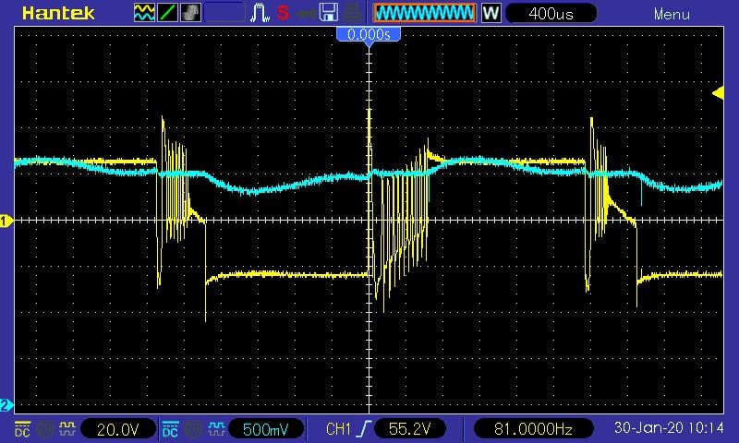Viewport: 739px width, 443px height.
Task: Click the CH2 cyan probe waveform icon
Action: pyautogui.click(x=216, y=429)
